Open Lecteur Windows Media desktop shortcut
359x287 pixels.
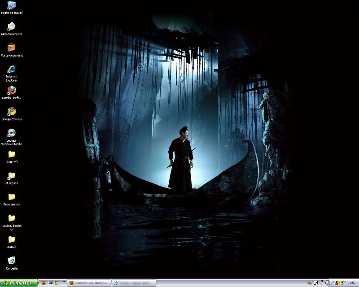point(12,137)
